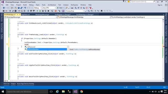168x94 pixels.
Task: Click the Save floppy disk icon
Action: click(x=19, y=8)
